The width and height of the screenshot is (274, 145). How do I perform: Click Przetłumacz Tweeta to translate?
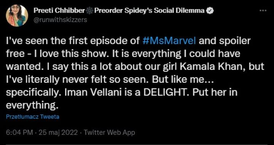tap(32, 117)
